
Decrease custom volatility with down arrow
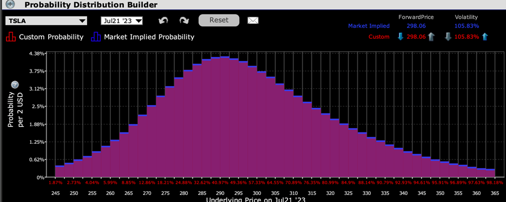pos(448,37)
